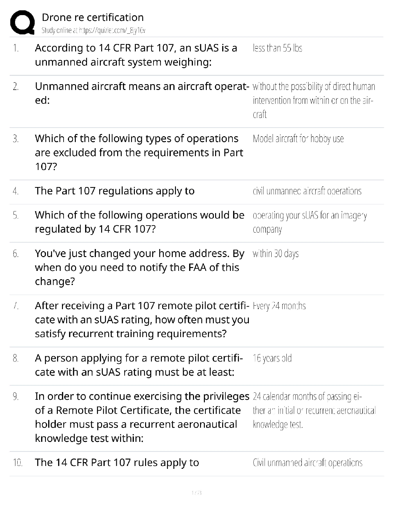Click the number 10 row label
393x509 pixels.
(x=17, y=463)
